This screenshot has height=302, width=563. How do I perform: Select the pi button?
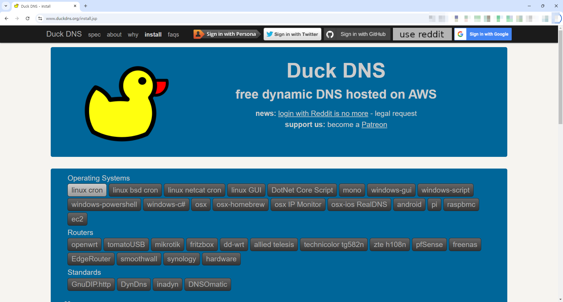434,205
